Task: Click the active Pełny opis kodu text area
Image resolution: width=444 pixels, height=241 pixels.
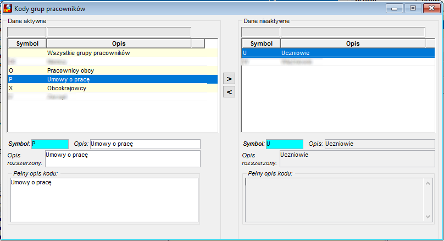Action: coord(104,200)
